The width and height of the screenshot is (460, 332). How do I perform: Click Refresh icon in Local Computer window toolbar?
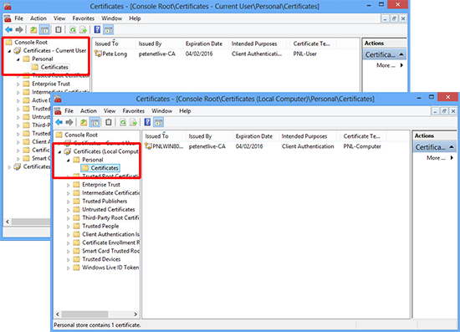123,122
